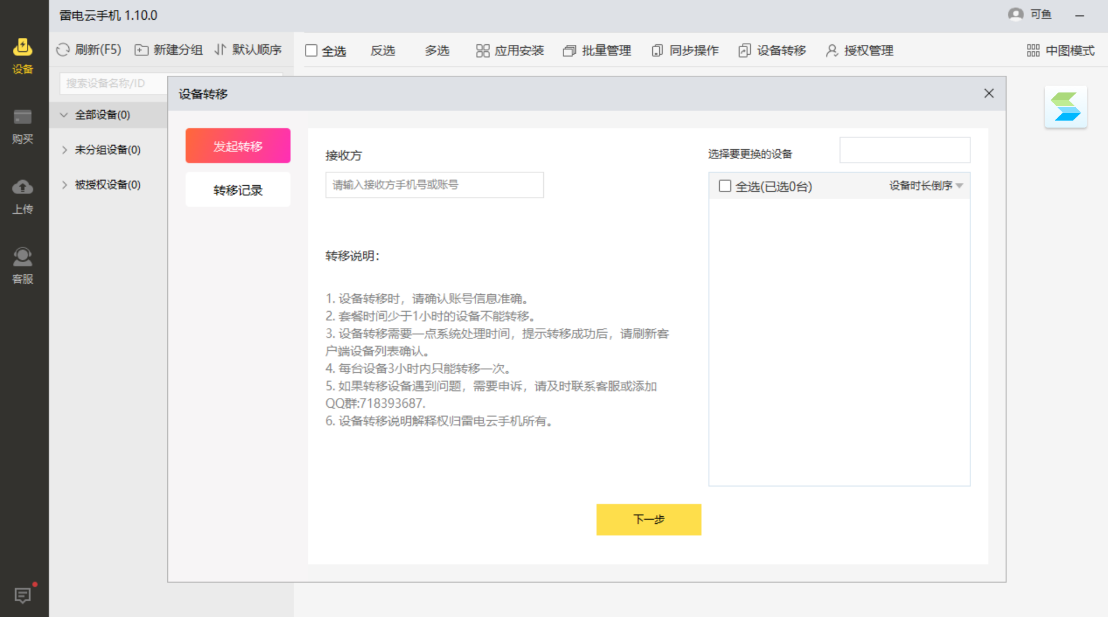Image resolution: width=1108 pixels, height=617 pixels.
Task: Open 应用安装 app install
Action: pos(510,51)
